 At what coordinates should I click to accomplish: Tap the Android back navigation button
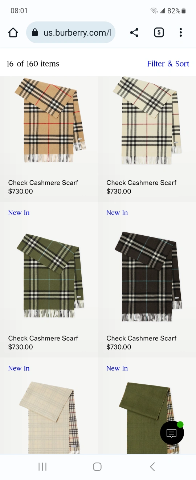[x=152, y=467]
